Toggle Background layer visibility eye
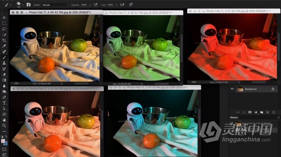Viewport: 281px width, 157px height. (232, 89)
